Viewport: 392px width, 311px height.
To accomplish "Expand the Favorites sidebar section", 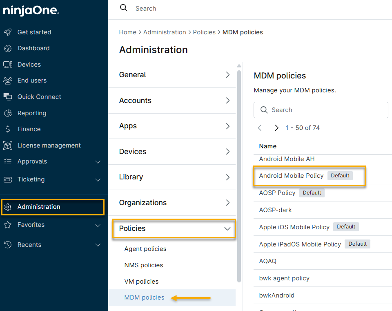I will 98,225.
